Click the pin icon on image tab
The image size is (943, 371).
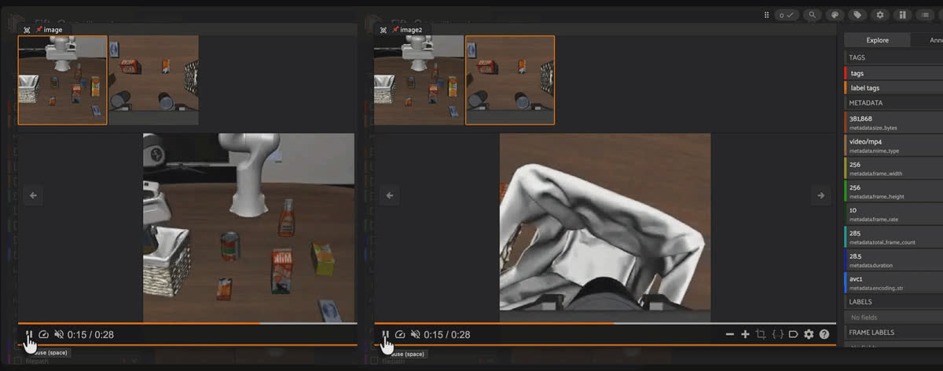(39, 30)
